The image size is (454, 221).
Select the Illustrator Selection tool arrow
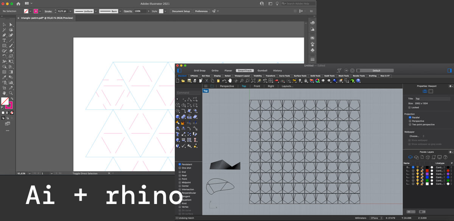[4, 25]
